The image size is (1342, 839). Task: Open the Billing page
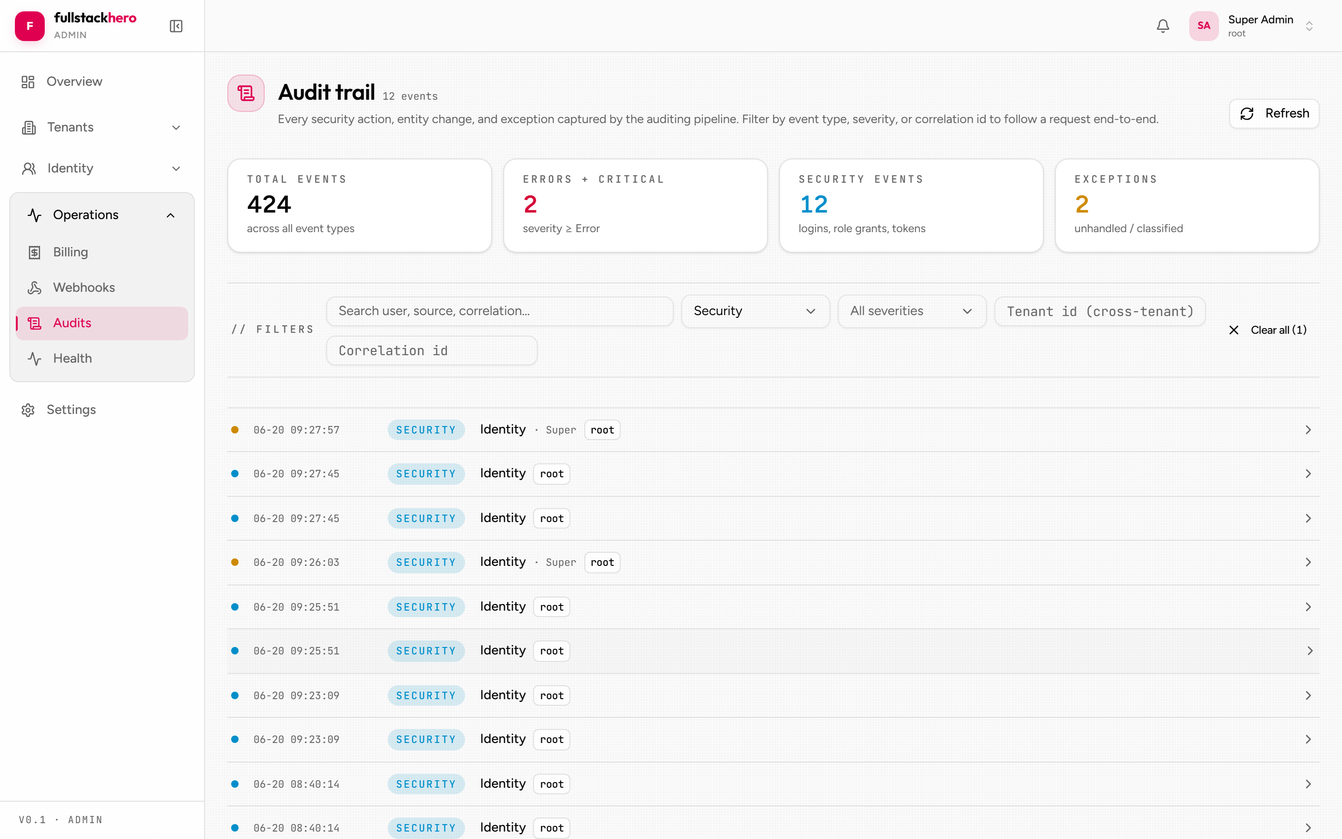tap(102, 253)
